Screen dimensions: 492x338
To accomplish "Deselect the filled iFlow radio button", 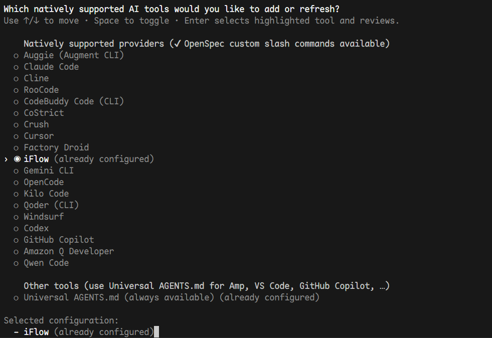I will point(17,159).
